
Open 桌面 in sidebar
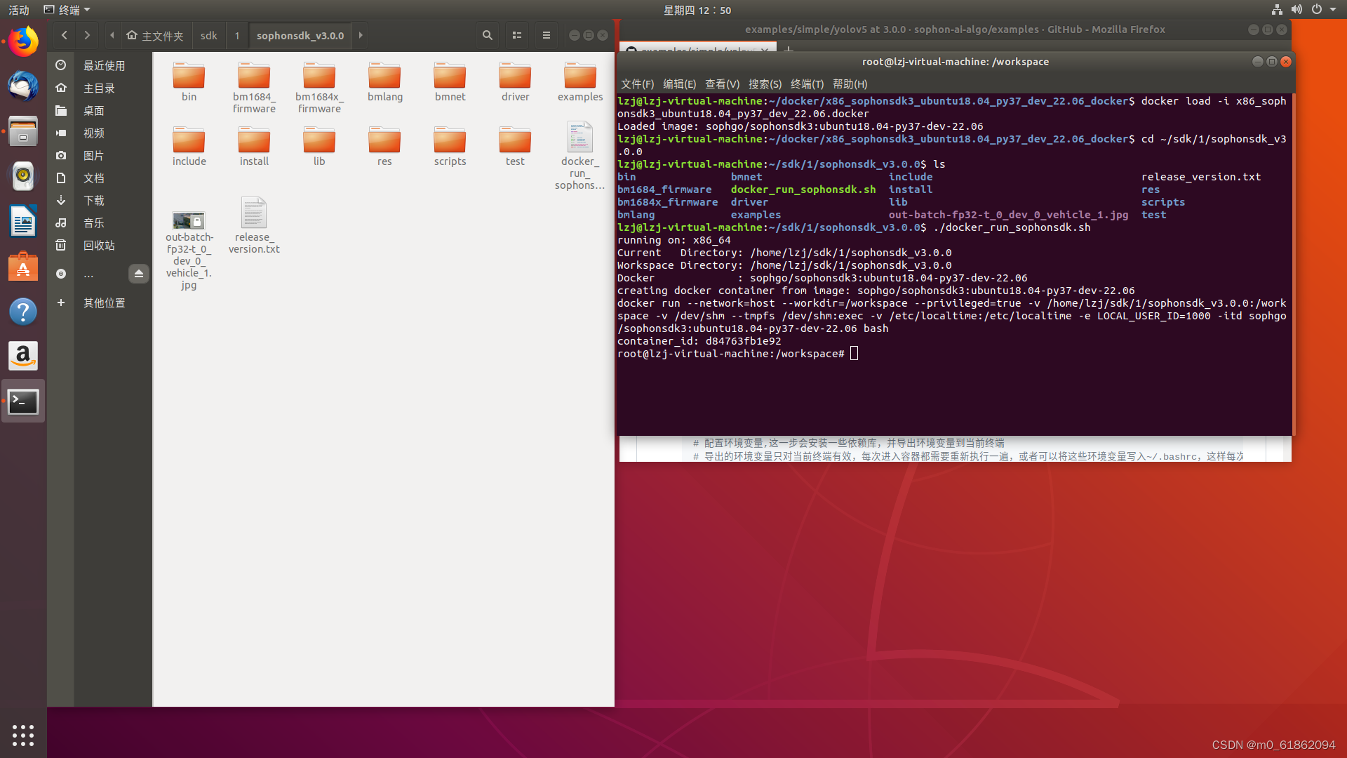click(94, 110)
